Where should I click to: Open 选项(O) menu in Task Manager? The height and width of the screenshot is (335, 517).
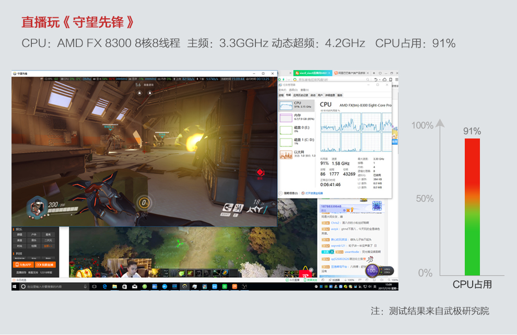pyautogui.click(x=293, y=90)
